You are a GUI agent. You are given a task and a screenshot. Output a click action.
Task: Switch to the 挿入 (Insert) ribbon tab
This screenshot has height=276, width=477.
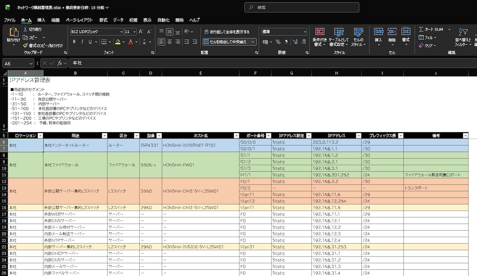(x=41, y=20)
